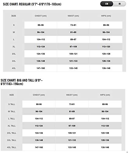This screenshot has width=128, height=153.
Task: Select the 109–121 waist cell for 2XL
Action: click(73, 54)
